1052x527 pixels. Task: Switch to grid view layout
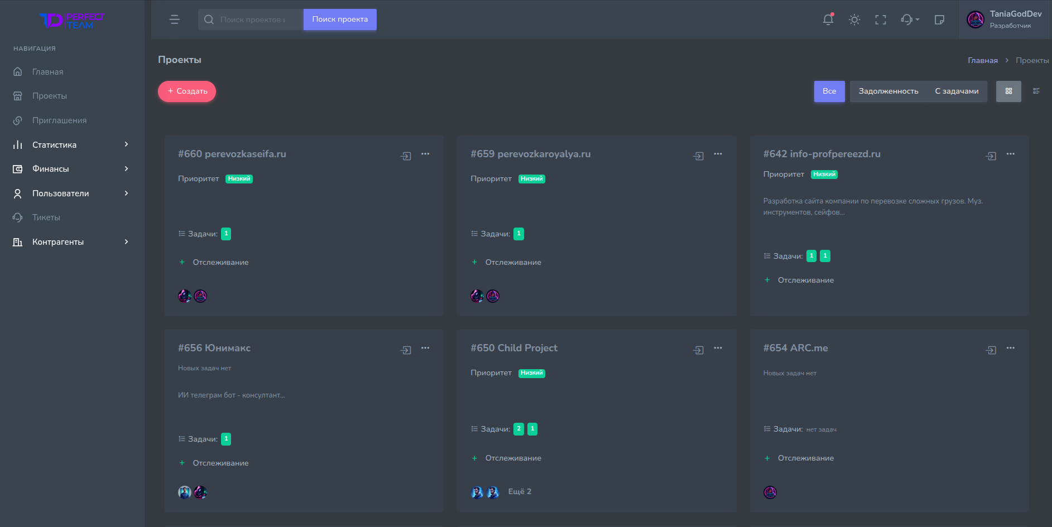click(1008, 91)
